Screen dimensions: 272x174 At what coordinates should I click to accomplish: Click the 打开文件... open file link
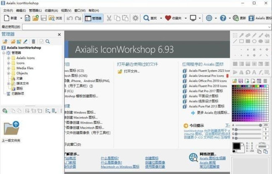point(132,71)
